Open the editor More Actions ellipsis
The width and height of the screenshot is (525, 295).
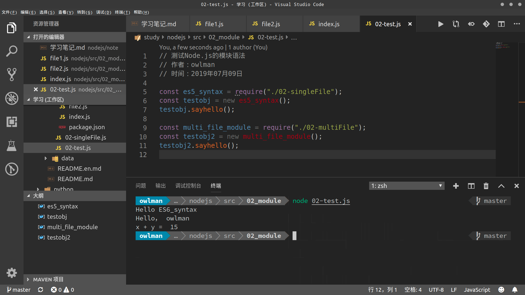click(x=517, y=24)
